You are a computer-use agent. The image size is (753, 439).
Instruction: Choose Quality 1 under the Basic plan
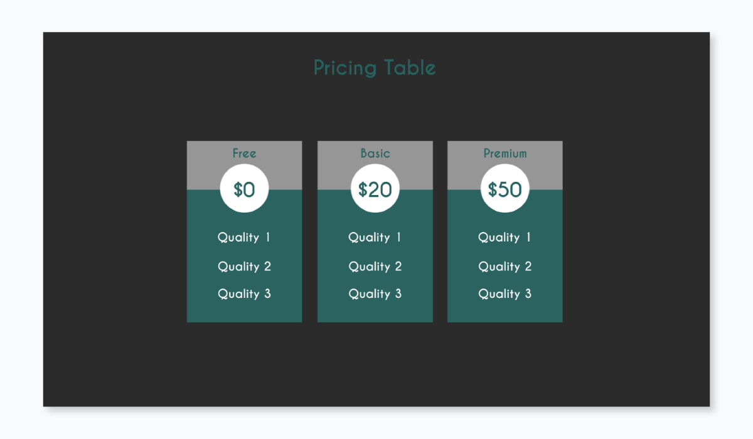(375, 237)
